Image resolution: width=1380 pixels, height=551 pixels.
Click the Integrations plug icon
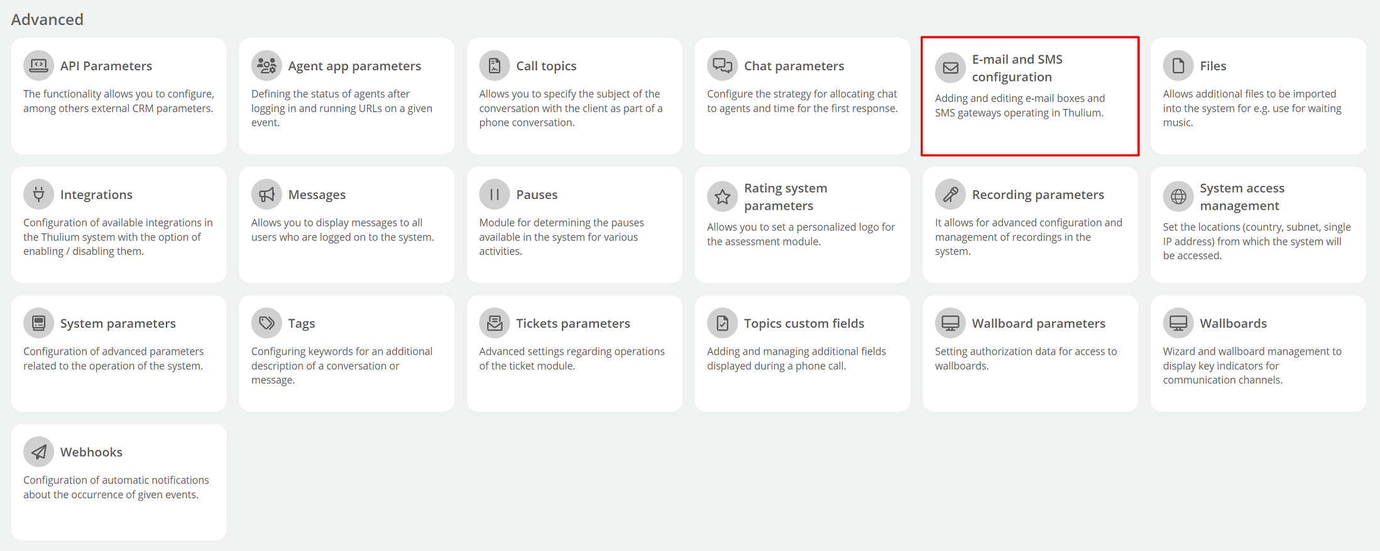[x=38, y=194]
